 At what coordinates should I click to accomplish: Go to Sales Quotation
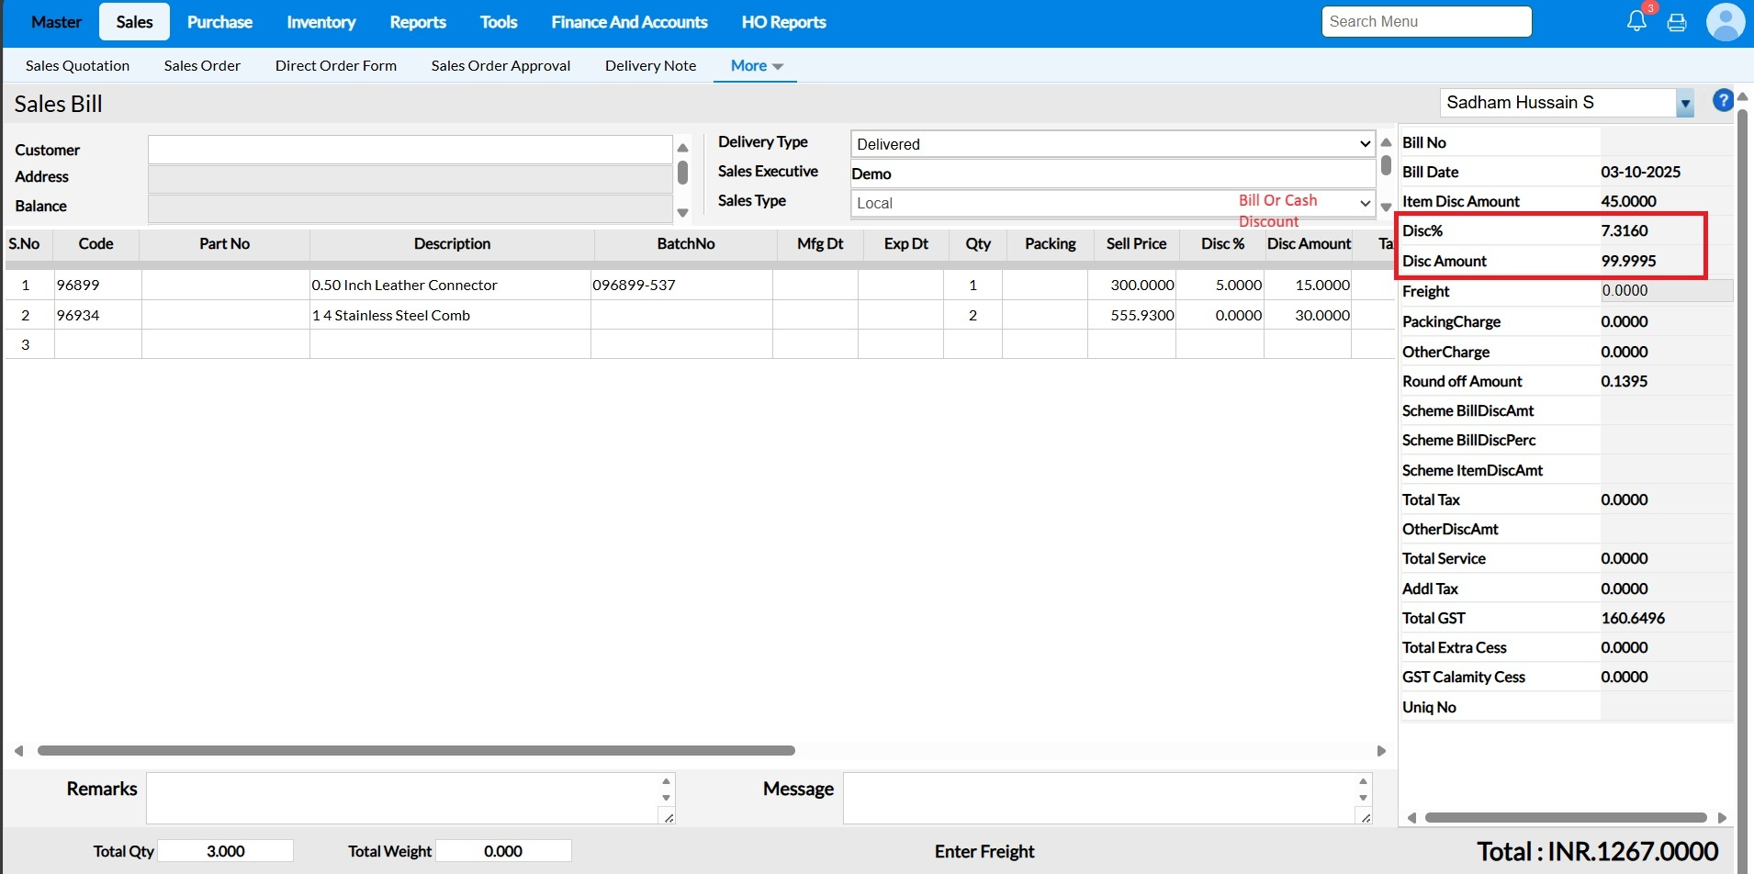(77, 66)
